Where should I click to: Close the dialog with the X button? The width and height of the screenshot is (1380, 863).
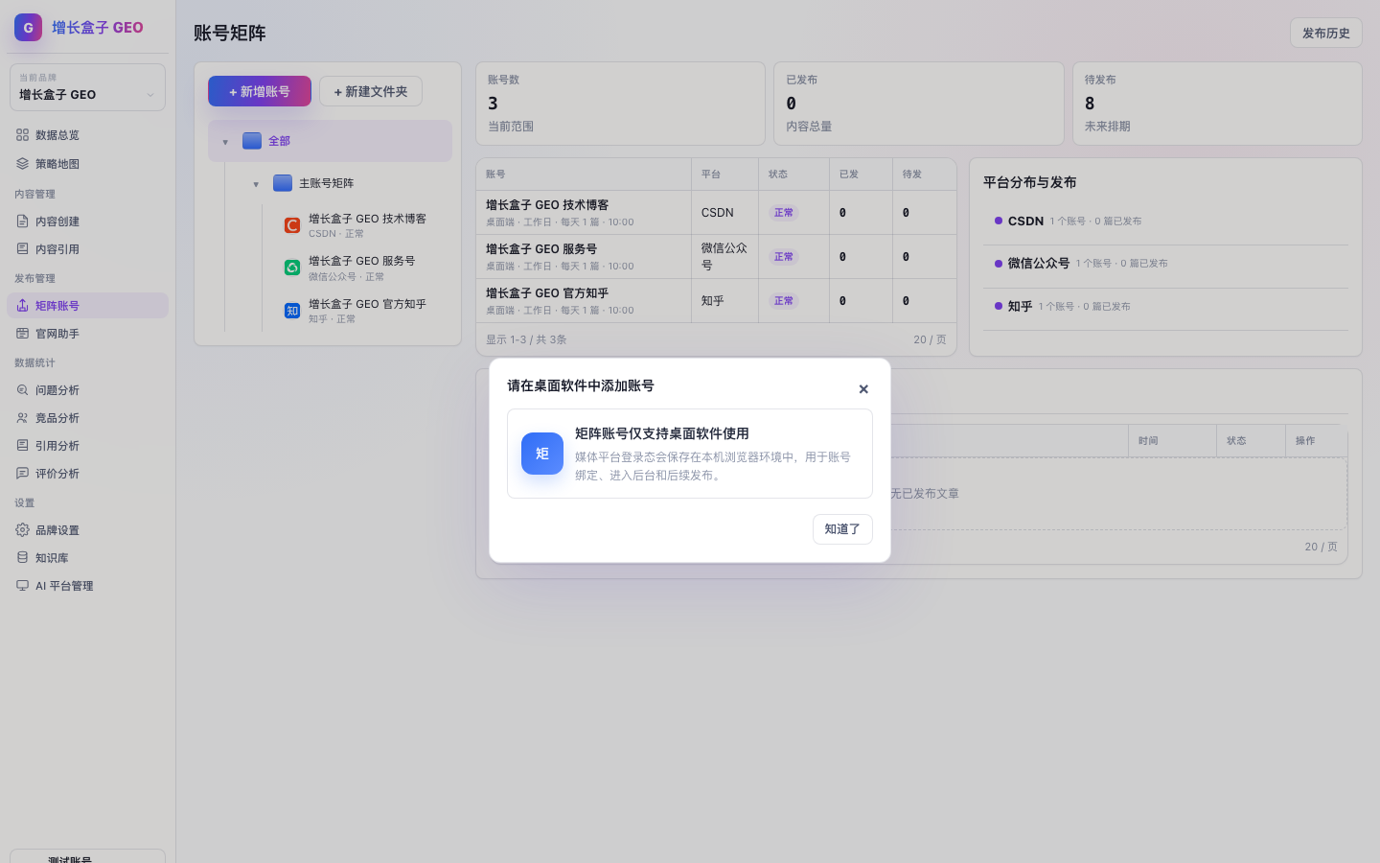tap(863, 389)
